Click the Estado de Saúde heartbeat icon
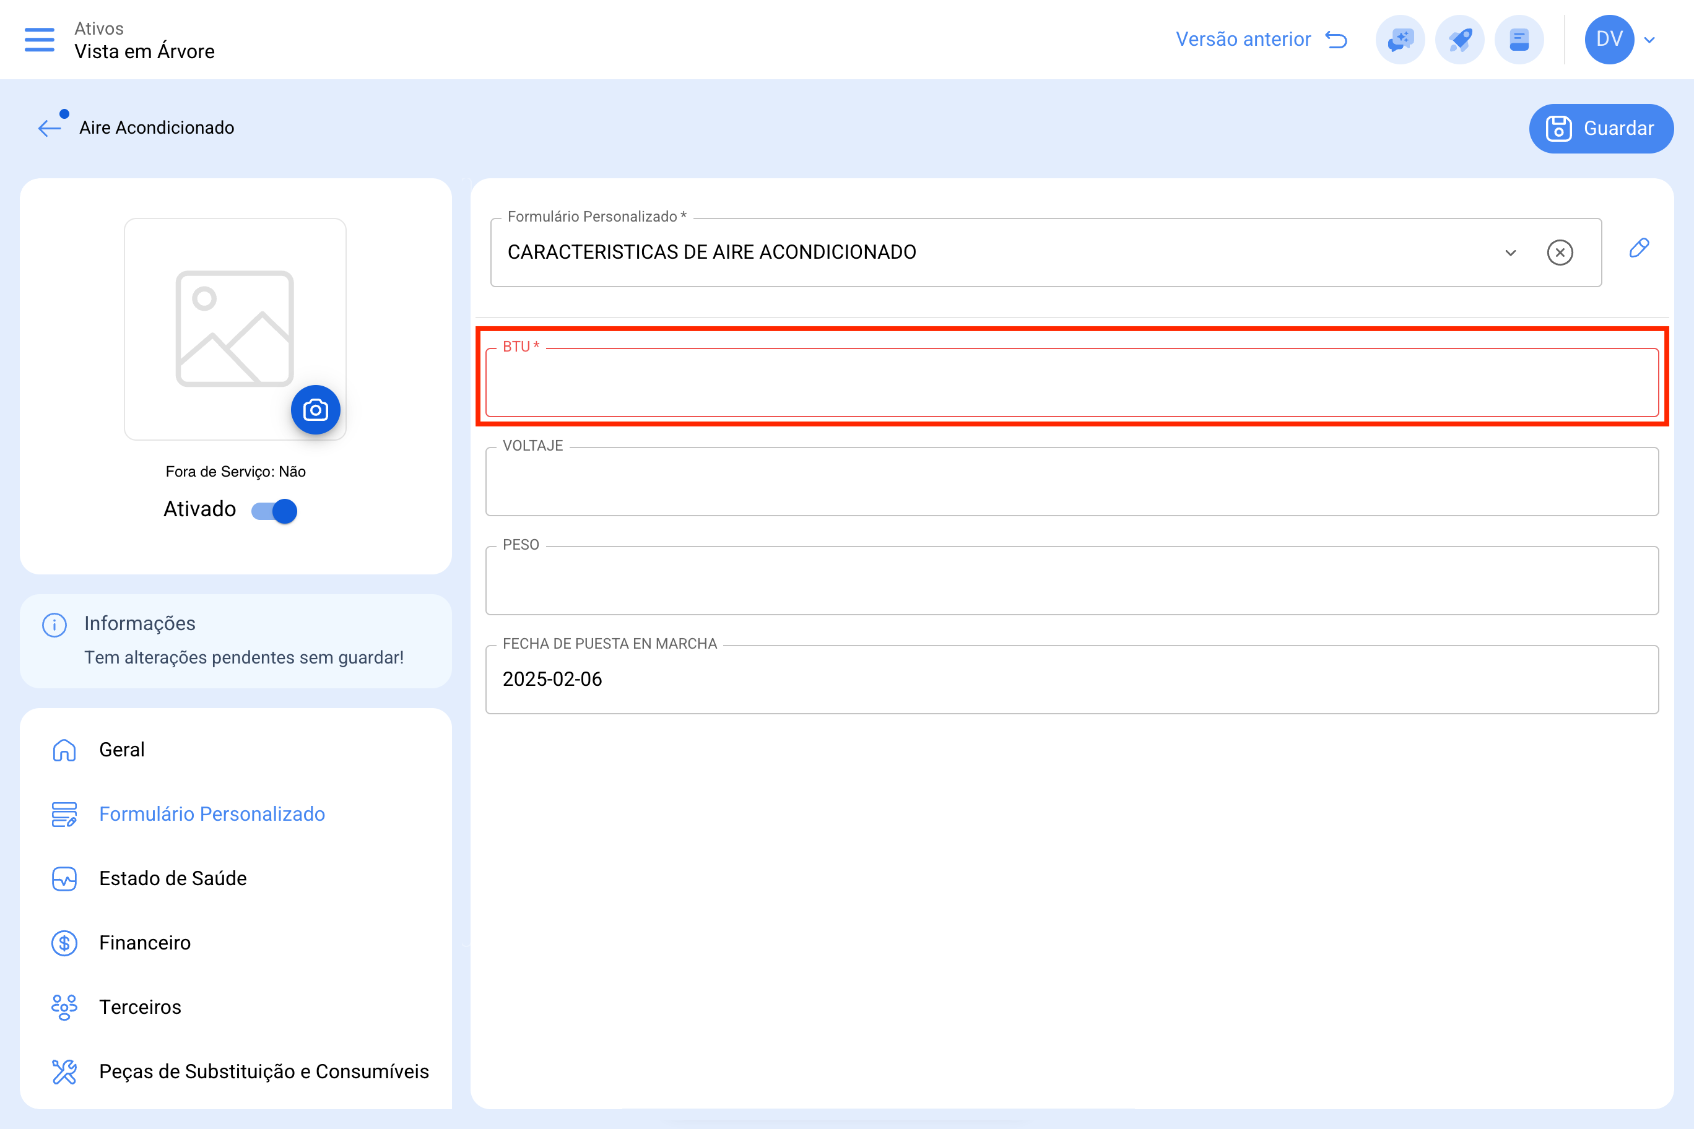Viewport: 1694px width, 1129px height. [x=64, y=878]
